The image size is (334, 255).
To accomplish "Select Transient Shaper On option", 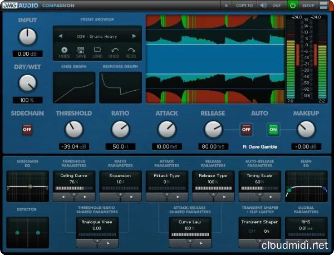I will coord(267,232).
